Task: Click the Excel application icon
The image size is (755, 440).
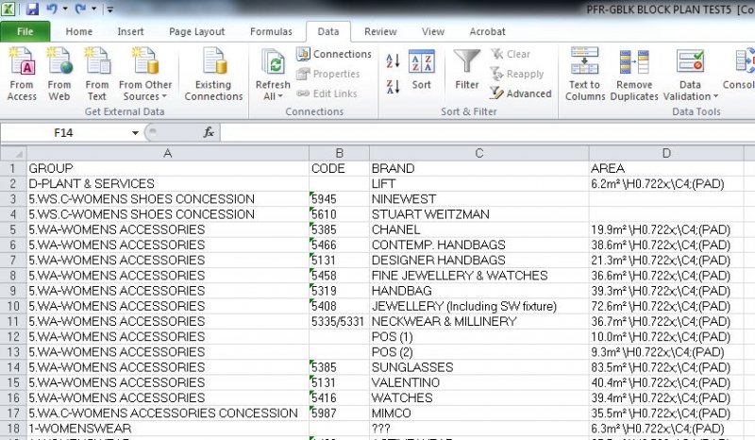Action: (x=8, y=8)
